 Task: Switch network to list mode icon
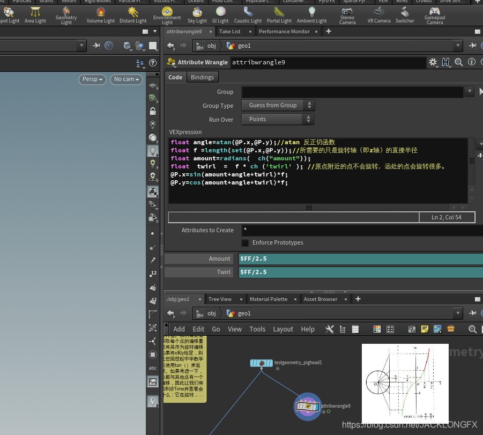pyautogui.click(x=355, y=329)
